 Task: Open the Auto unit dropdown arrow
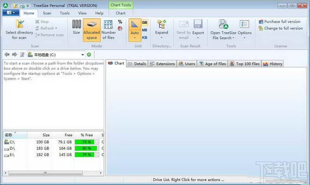pos(134,38)
